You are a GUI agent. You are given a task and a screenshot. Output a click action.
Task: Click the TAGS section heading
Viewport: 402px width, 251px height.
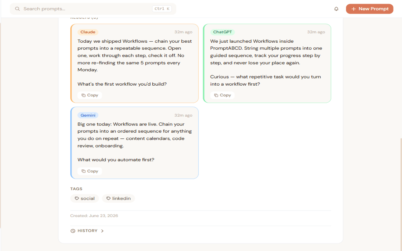(76, 189)
